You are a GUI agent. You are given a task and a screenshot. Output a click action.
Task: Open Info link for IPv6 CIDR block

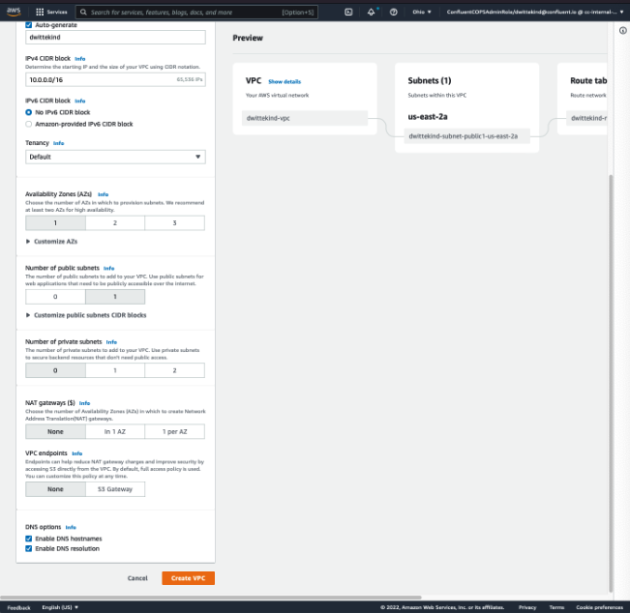(x=80, y=101)
